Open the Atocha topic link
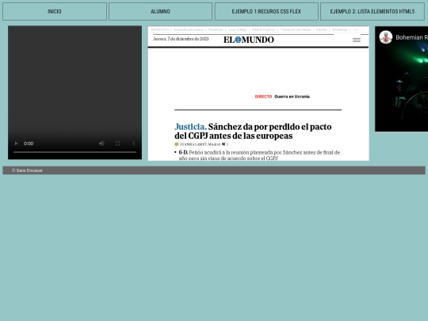 (321, 29)
